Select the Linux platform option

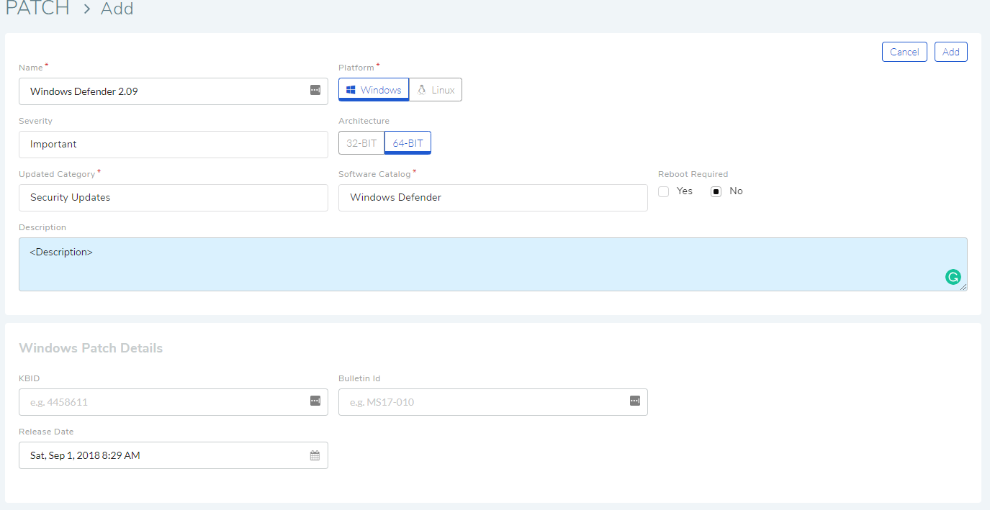[x=436, y=90]
